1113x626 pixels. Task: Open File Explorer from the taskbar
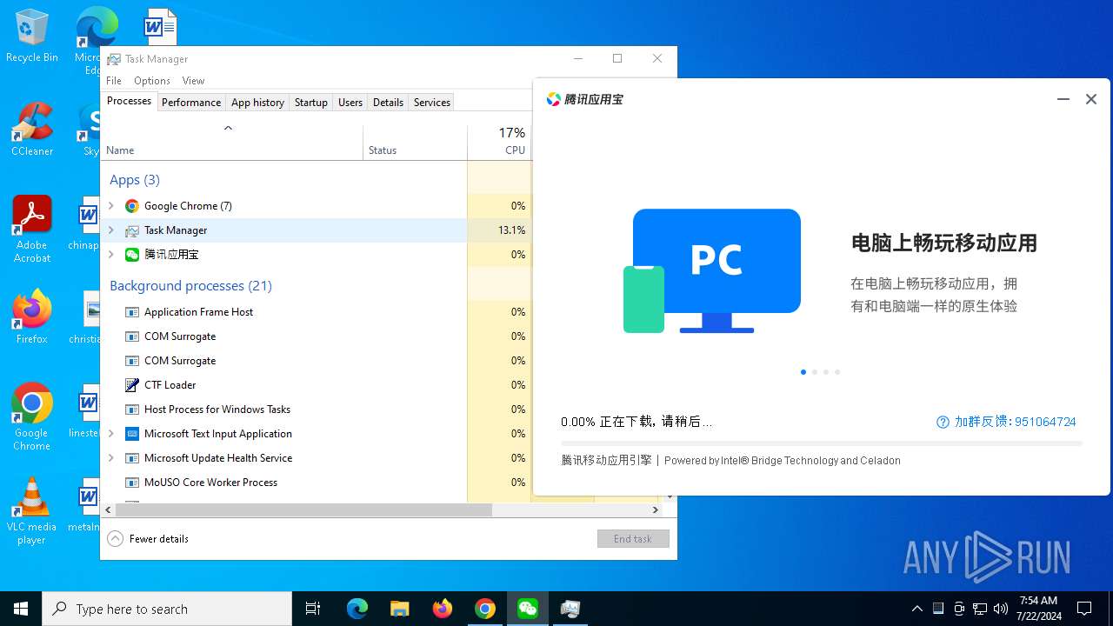(399, 609)
